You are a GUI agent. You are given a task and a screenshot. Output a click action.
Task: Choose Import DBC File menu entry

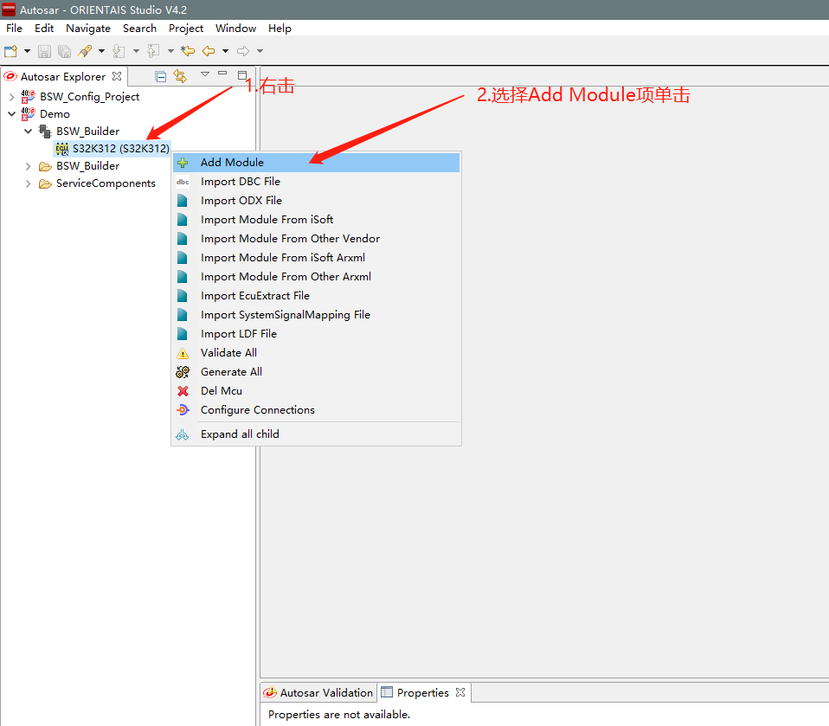click(240, 182)
